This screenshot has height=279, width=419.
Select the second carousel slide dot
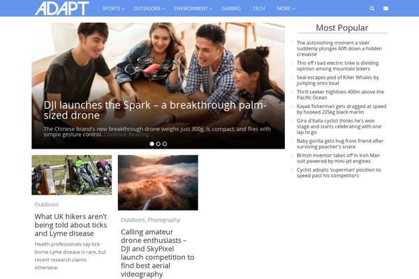point(159,144)
